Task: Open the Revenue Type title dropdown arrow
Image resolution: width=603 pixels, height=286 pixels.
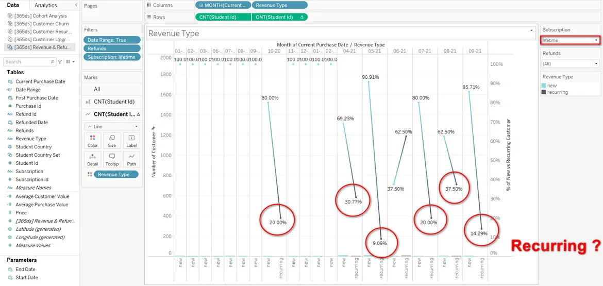Action: point(532,31)
